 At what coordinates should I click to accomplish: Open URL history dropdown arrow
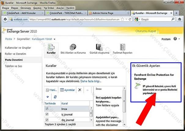[126, 19]
